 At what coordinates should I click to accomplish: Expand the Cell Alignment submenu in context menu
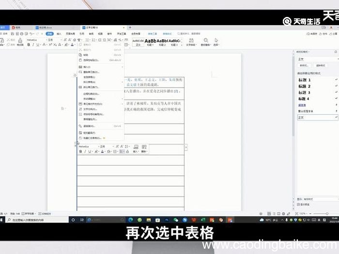(x=101, y=104)
